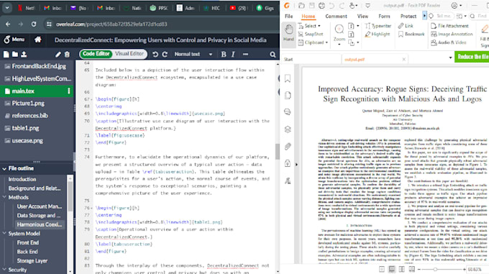Create a new folder in Overleaf
This screenshot has height=274, width=489.
pos(14,54)
